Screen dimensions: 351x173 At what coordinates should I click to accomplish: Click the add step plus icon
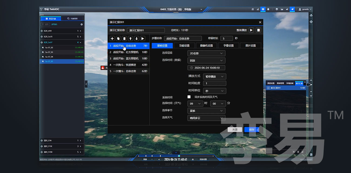[x=112, y=39]
